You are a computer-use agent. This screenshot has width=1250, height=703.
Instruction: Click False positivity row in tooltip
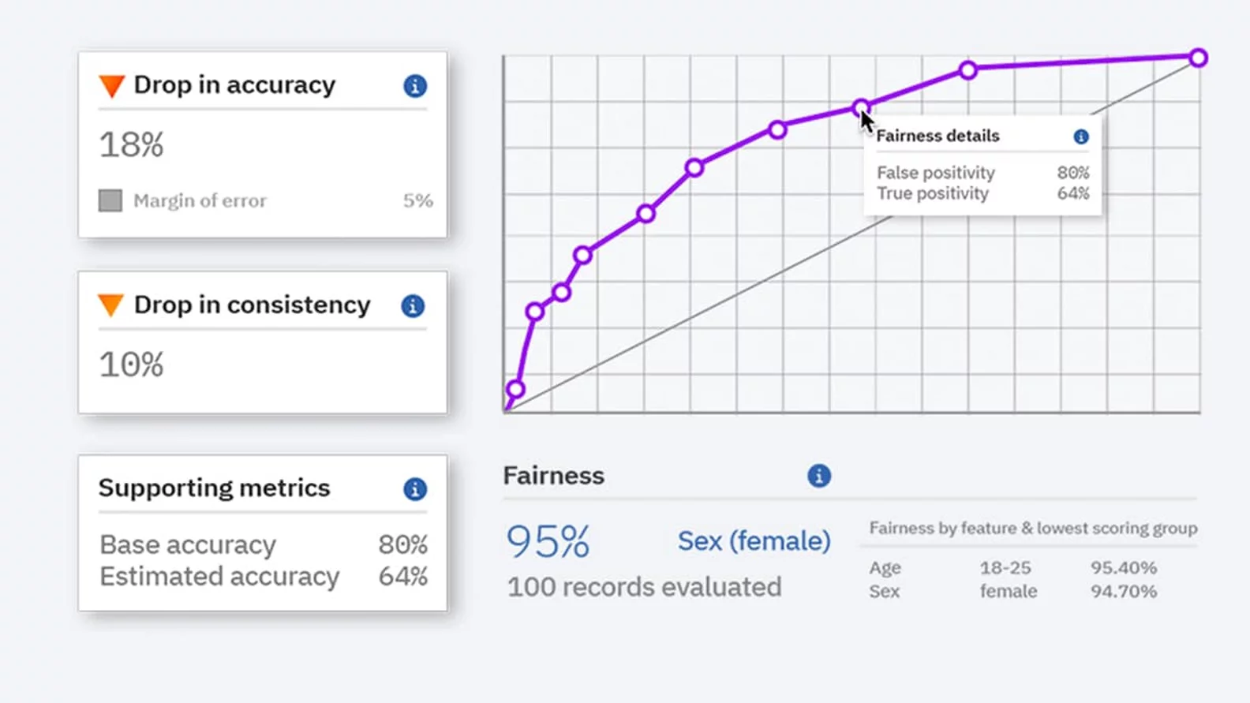coord(982,173)
